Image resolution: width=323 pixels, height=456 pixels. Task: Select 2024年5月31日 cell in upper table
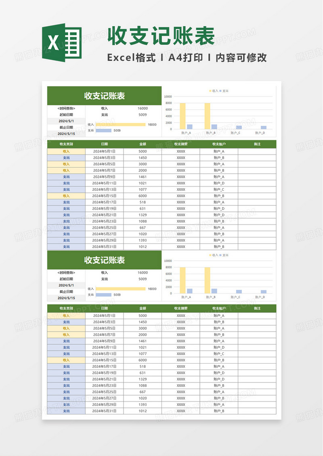click(105, 247)
